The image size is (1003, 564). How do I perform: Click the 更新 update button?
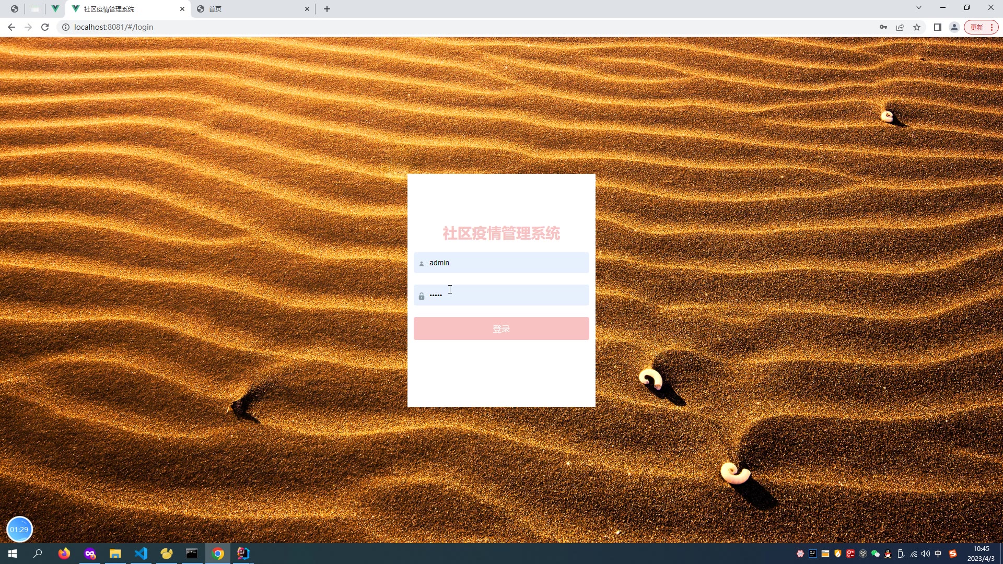(x=981, y=27)
